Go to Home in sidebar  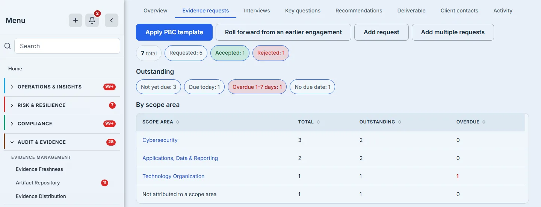coord(15,68)
